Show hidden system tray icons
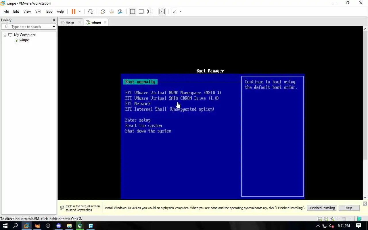 point(318,226)
